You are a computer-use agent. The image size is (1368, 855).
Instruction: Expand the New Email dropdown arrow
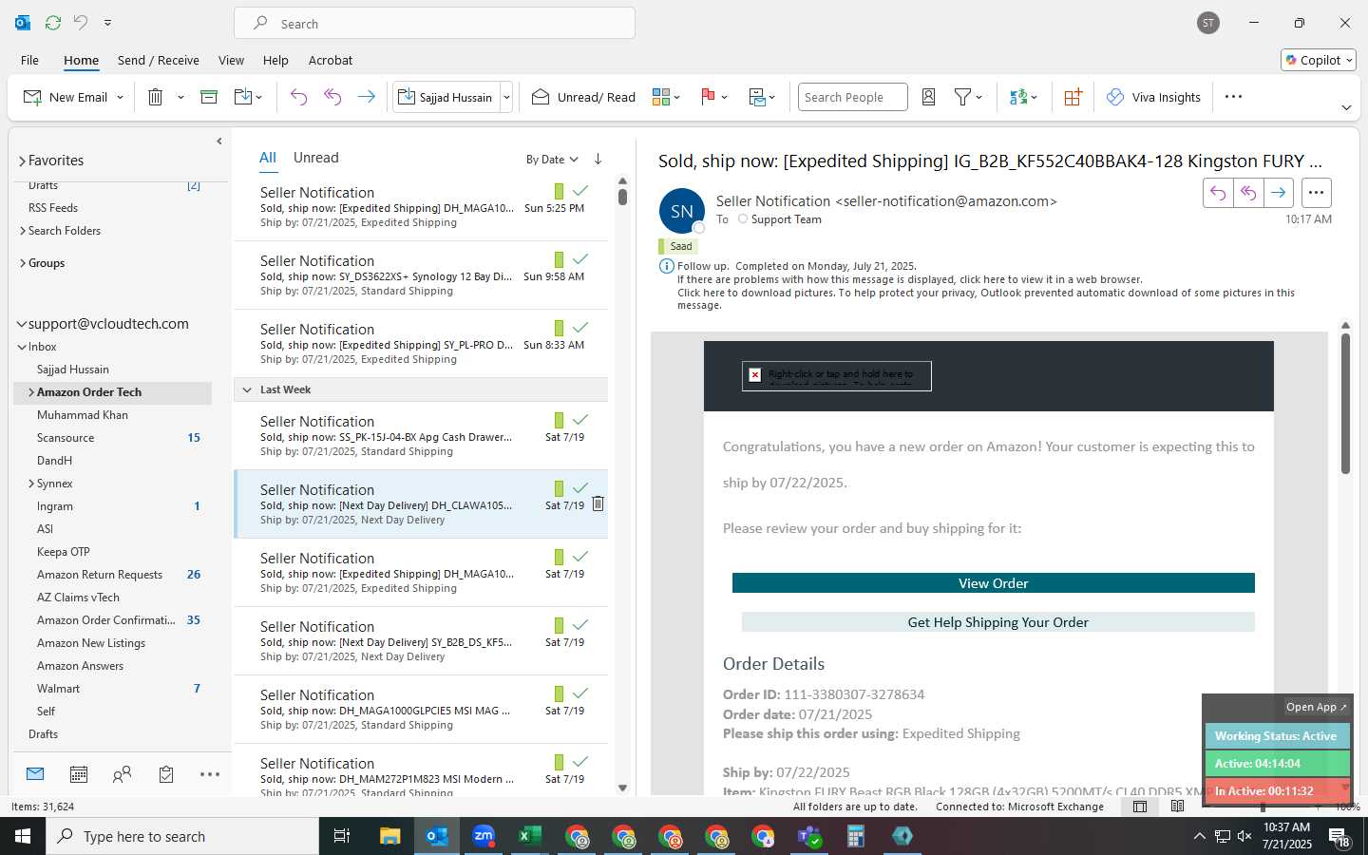[120, 97]
